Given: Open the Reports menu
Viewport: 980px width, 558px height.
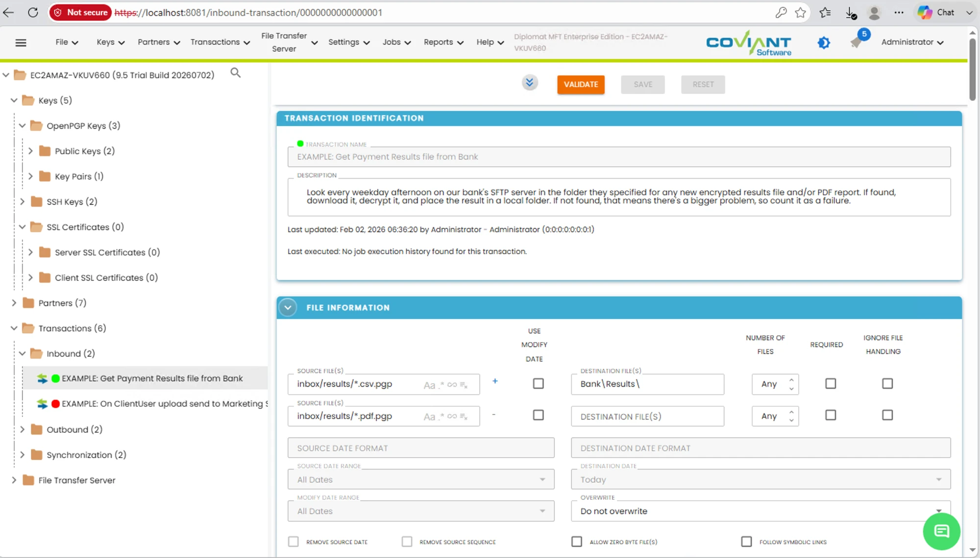Looking at the screenshot, I should click(443, 42).
